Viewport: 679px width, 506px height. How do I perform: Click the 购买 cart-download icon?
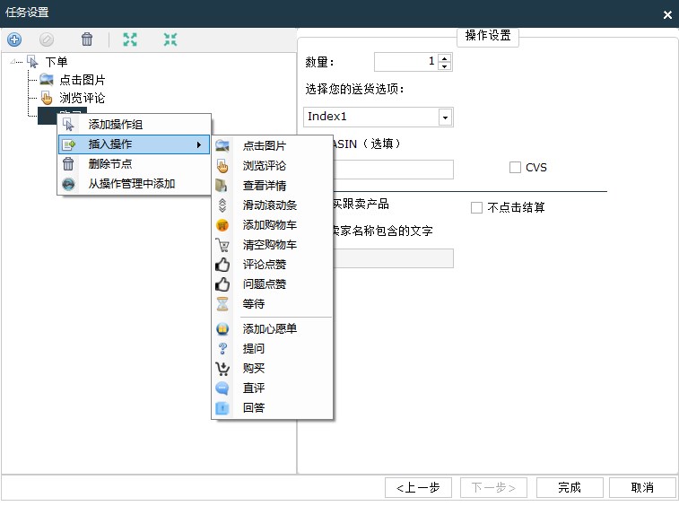point(222,368)
